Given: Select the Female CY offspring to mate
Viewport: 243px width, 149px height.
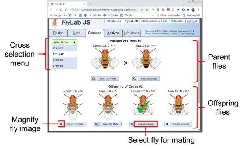Looking at the screenshot, I should (146, 124).
